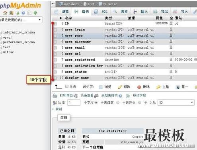Click the unique index icon
The image size is (197, 150).
(x=178, y=87)
